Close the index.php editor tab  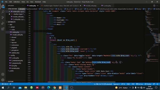coord(38,5)
